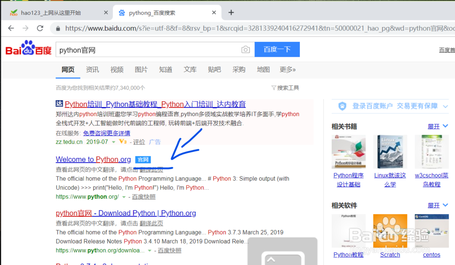Click Linux就该这么学 book cover

[390, 152]
